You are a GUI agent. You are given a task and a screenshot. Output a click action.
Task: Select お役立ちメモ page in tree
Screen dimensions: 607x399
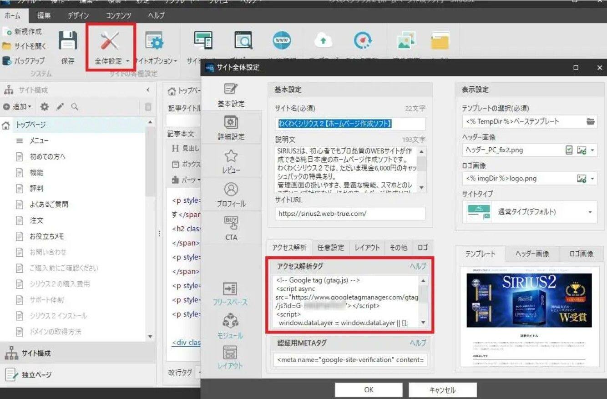[47, 236]
